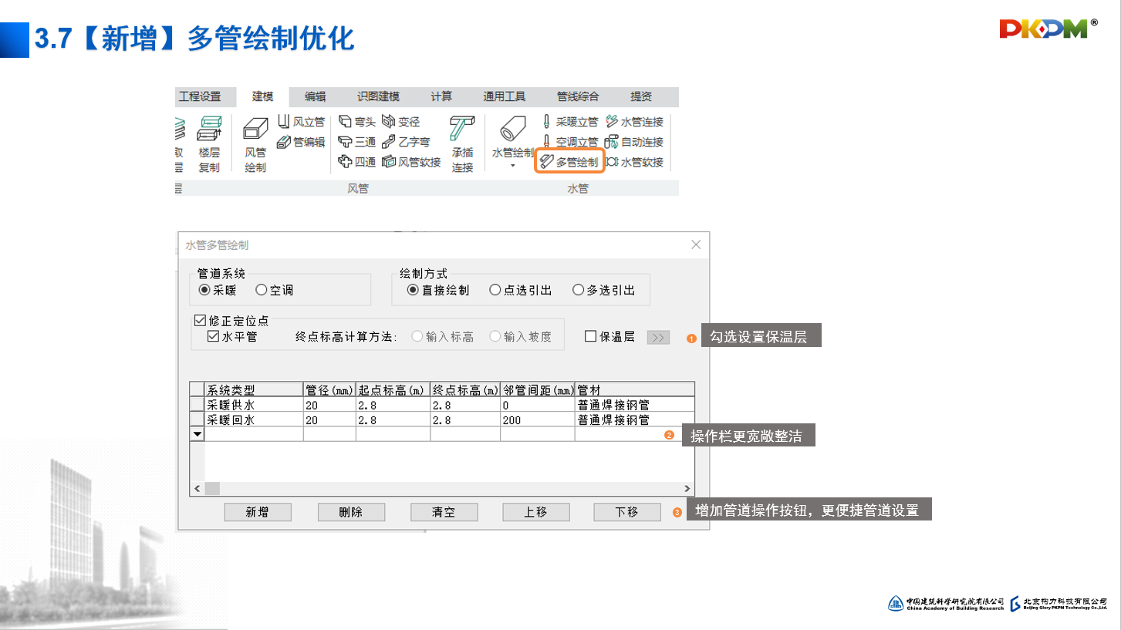Select the 通用工具 tab
Image resolution: width=1121 pixels, height=630 pixels.
[x=505, y=96]
